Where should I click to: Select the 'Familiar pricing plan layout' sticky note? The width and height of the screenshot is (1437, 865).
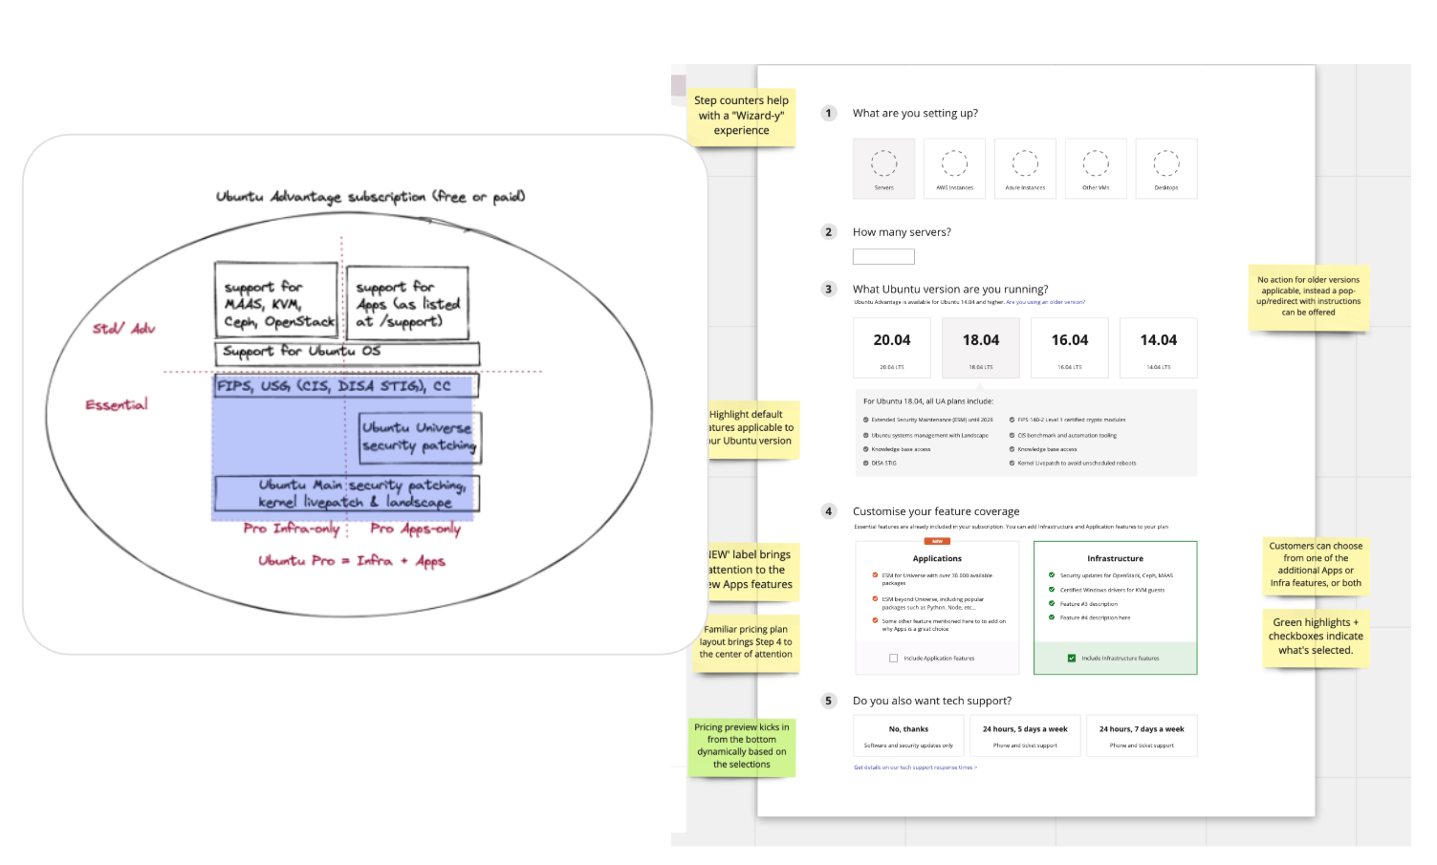pyautogui.click(x=746, y=642)
